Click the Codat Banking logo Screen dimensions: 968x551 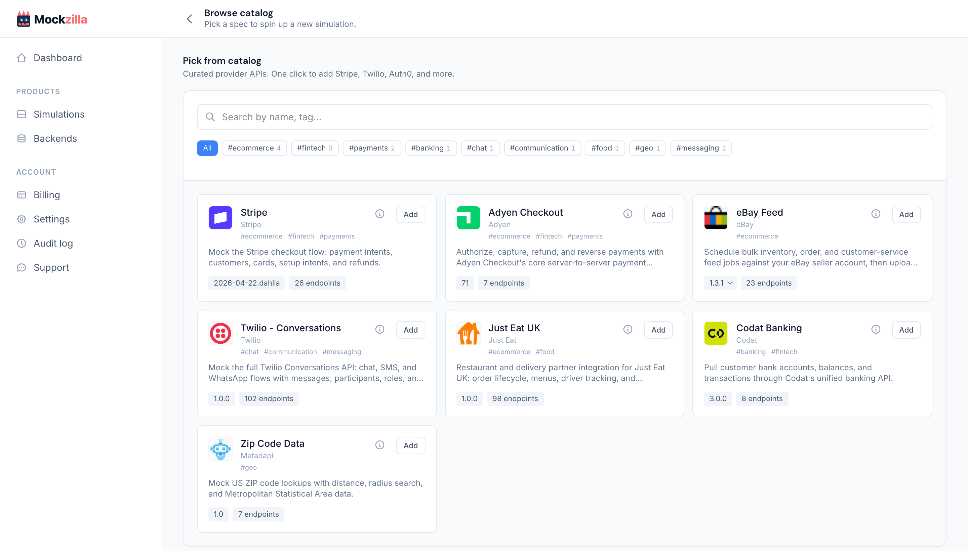pos(716,333)
